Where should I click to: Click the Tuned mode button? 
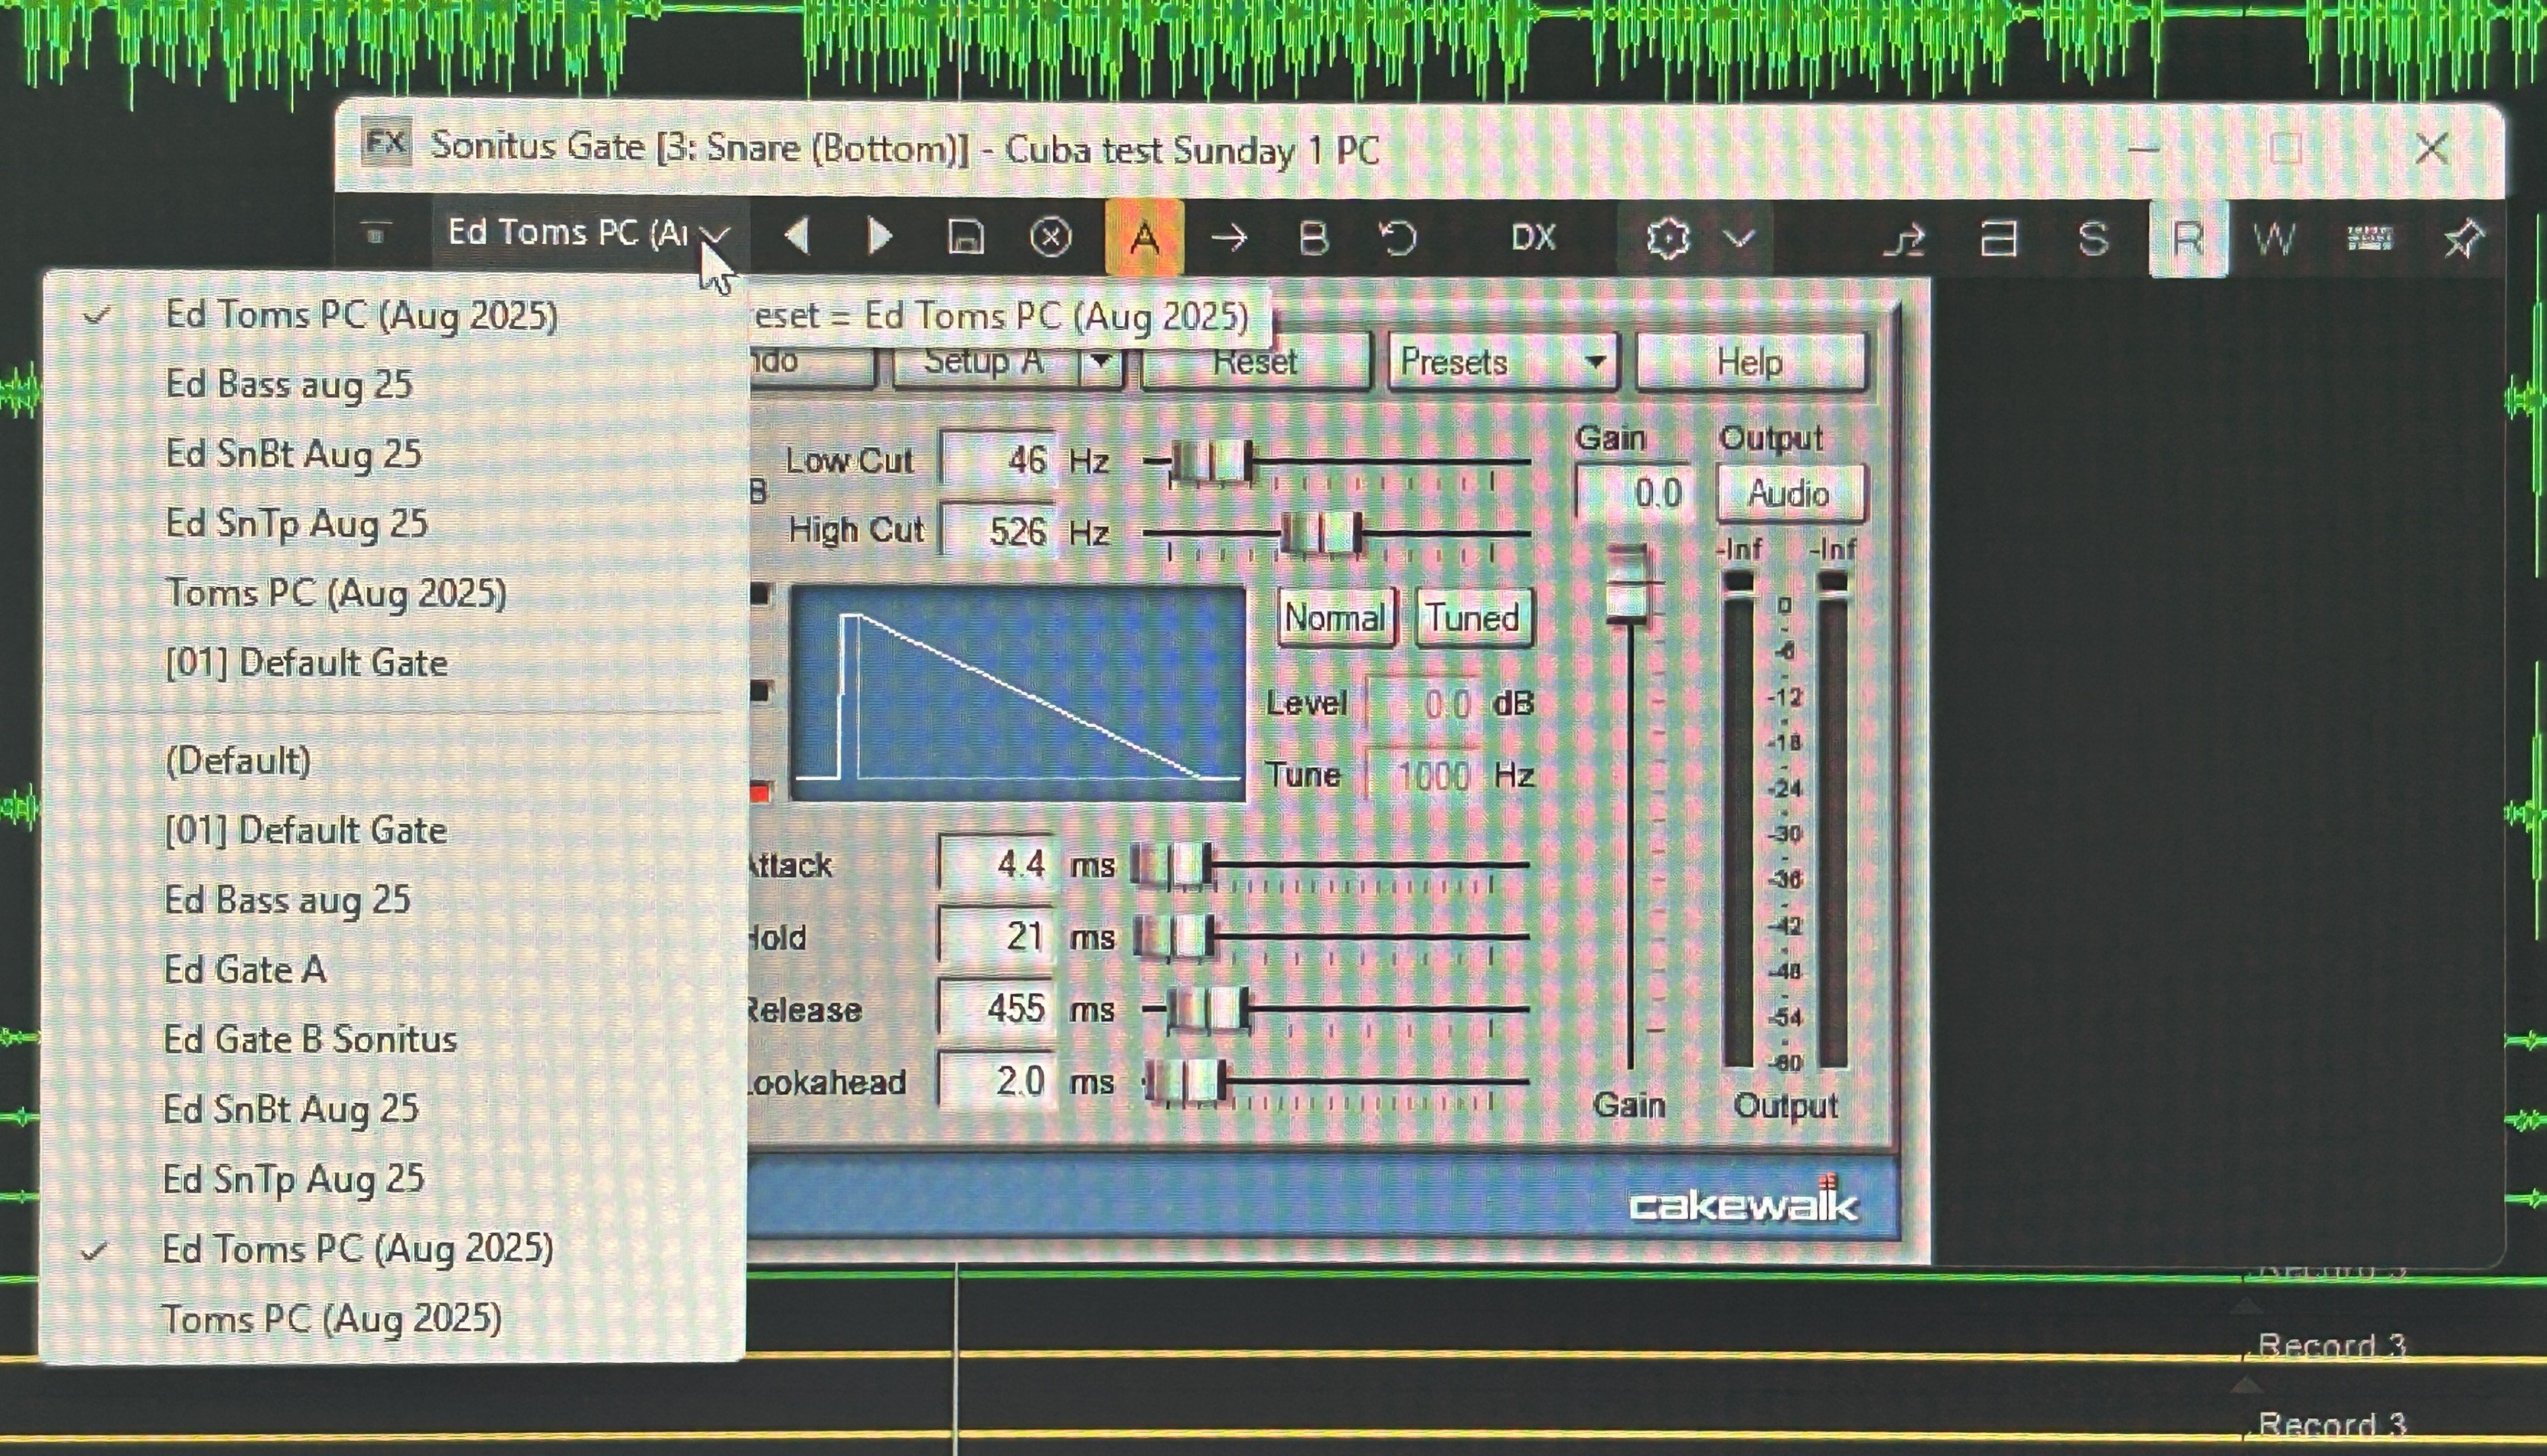pyautogui.click(x=1473, y=617)
